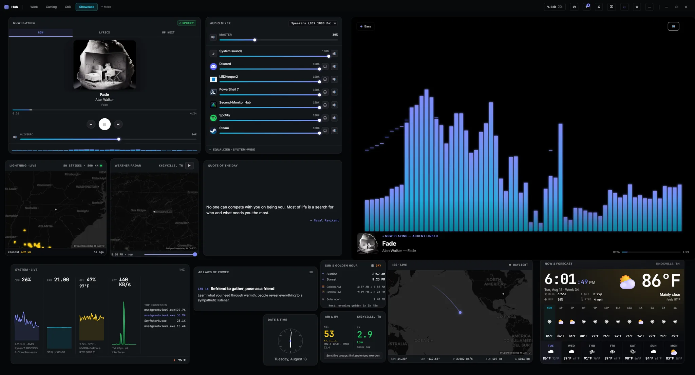Click the Edit layout button
Screen dimensions: 695x375
click(x=555, y=7)
